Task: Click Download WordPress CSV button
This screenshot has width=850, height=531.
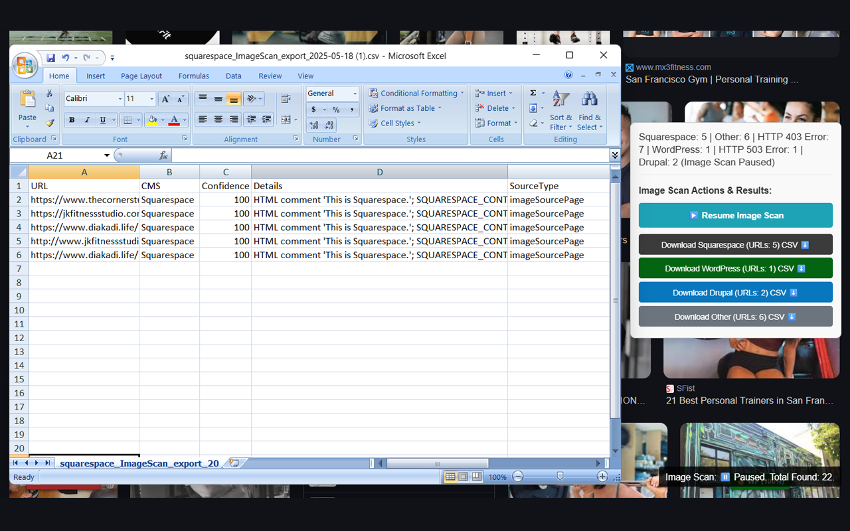Action: (x=735, y=268)
